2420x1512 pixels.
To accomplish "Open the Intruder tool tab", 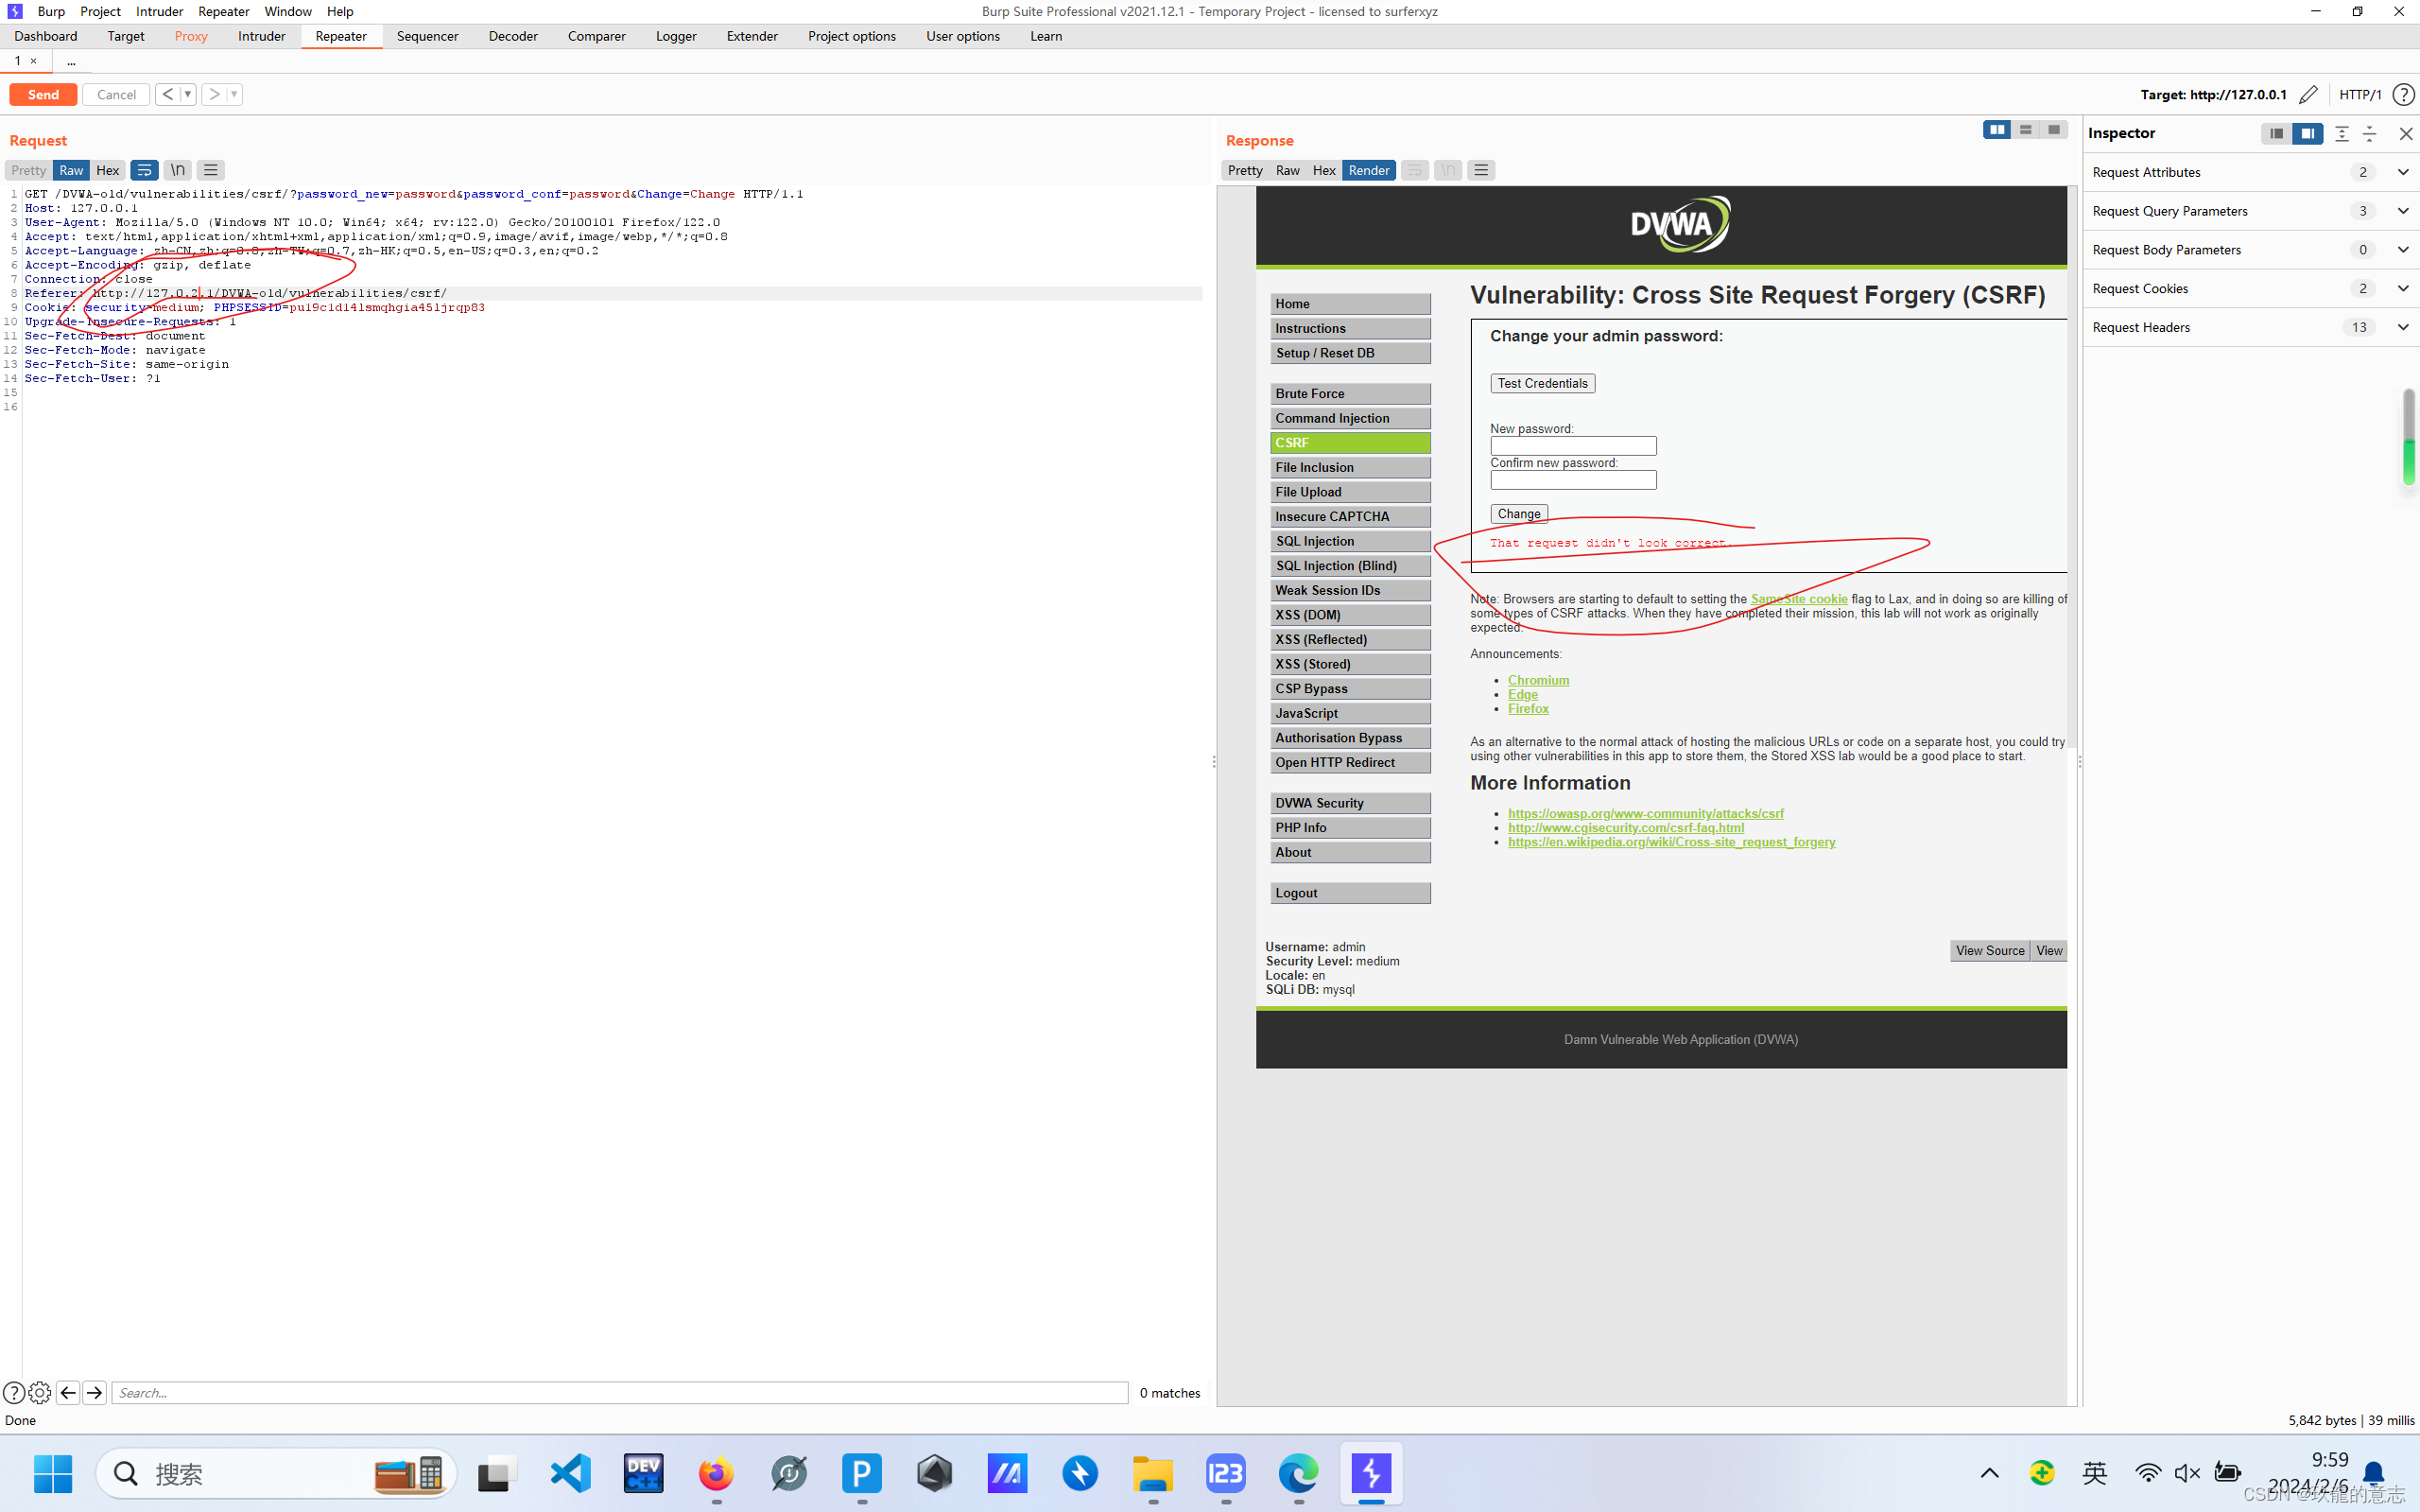I will pos(262,36).
